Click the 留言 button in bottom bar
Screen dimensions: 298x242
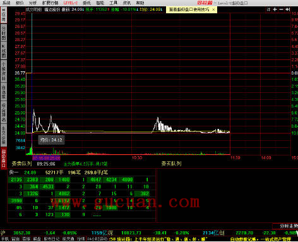(x=16, y=239)
